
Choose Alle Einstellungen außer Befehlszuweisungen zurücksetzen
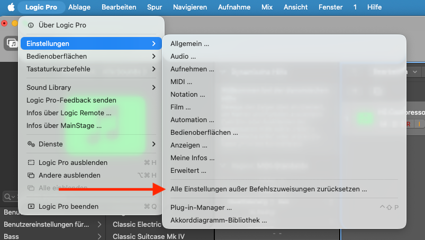[x=284, y=189]
